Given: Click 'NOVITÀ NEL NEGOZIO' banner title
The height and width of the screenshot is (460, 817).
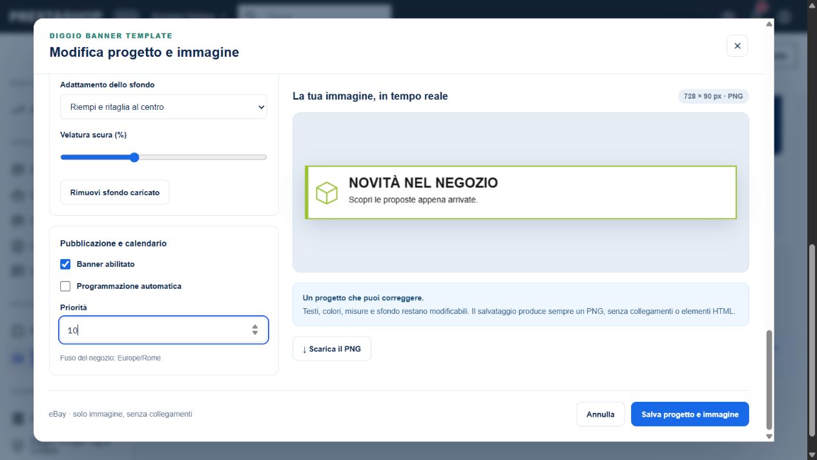Looking at the screenshot, I should point(423,183).
